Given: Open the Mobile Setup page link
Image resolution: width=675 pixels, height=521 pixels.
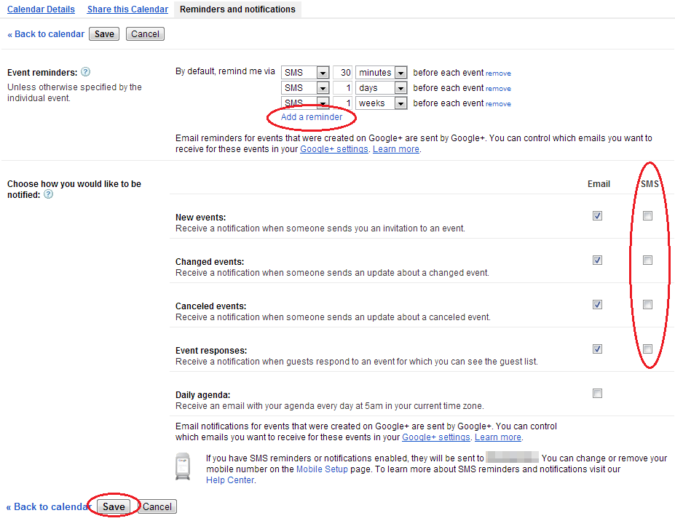Looking at the screenshot, I should (x=323, y=469).
